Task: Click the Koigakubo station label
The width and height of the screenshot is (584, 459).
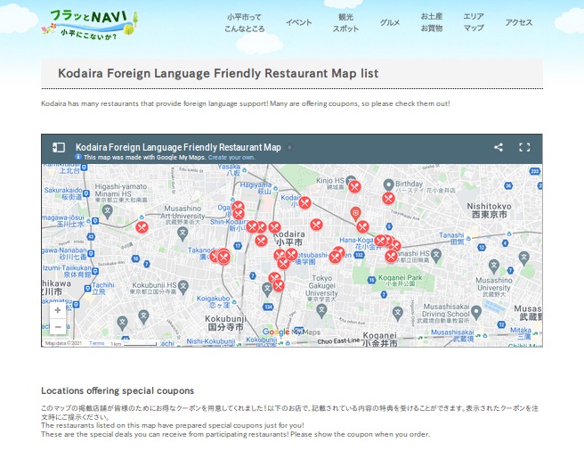Action: coord(214,301)
